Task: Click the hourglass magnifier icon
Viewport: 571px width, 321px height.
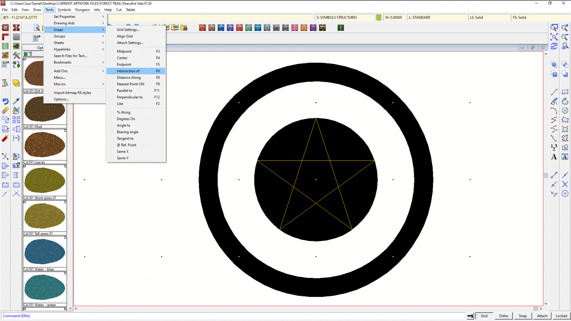Action: click(x=5, y=83)
